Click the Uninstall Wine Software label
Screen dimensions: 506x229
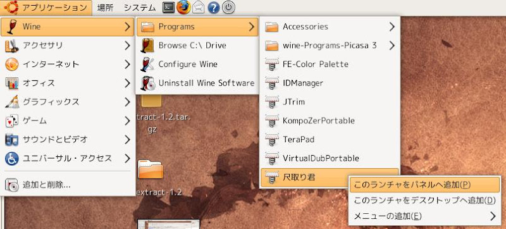point(206,84)
